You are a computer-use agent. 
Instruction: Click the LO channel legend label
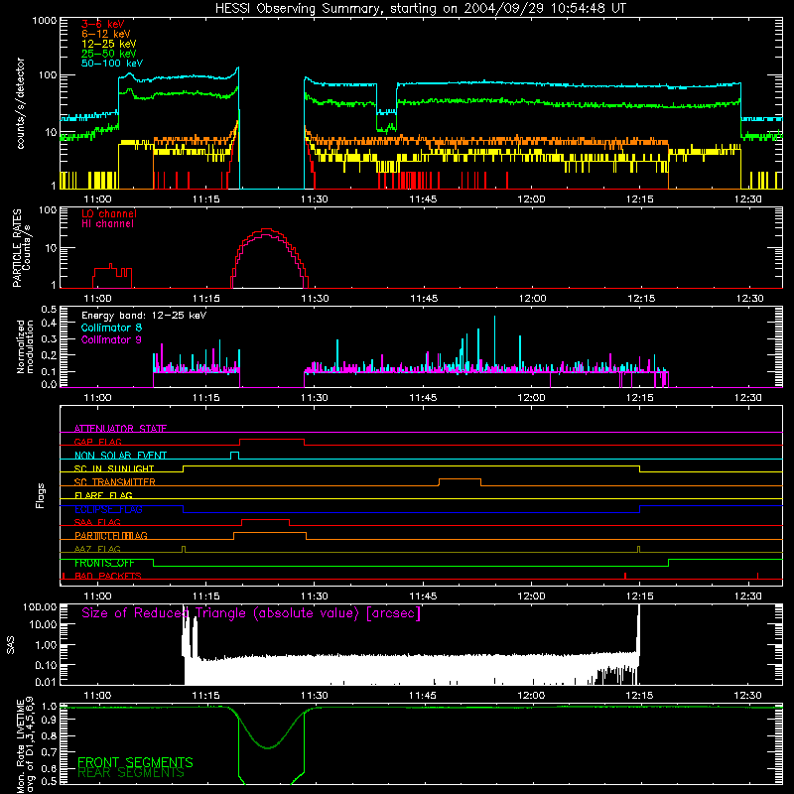click(x=108, y=213)
